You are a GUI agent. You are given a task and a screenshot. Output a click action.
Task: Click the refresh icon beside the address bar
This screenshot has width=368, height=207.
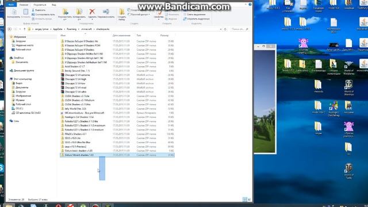tap(225, 29)
